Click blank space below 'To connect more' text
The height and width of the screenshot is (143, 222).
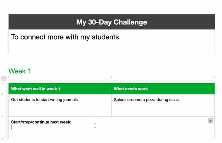click(112, 47)
